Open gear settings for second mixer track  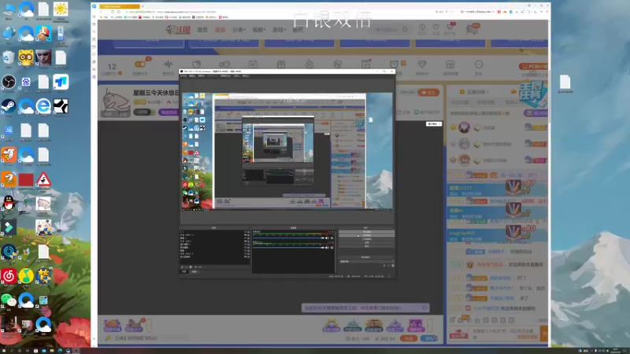click(332, 248)
